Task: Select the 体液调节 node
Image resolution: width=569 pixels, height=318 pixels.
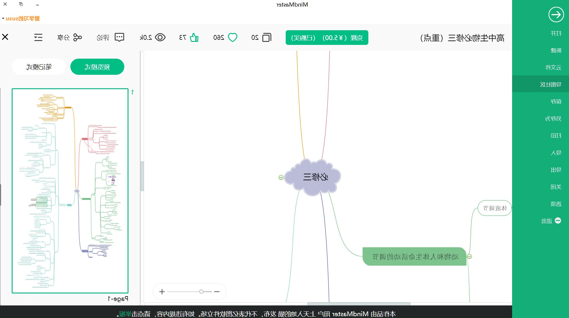Action: (495, 208)
